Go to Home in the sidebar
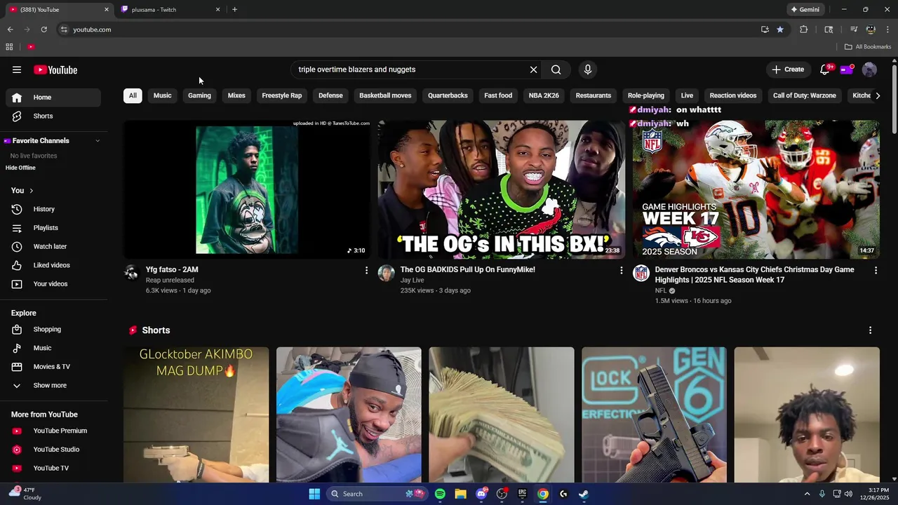This screenshot has width=898, height=505. [53, 97]
